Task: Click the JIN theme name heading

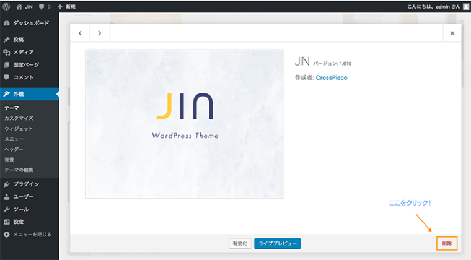Action: pos(302,61)
